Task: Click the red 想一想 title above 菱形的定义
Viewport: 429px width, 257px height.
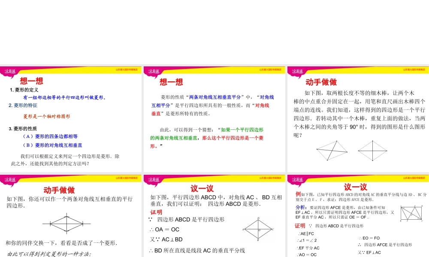Action: 31,81
